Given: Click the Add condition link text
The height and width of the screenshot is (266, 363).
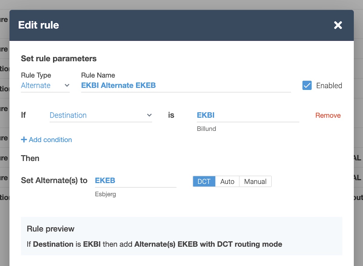Looking at the screenshot, I should pos(50,140).
